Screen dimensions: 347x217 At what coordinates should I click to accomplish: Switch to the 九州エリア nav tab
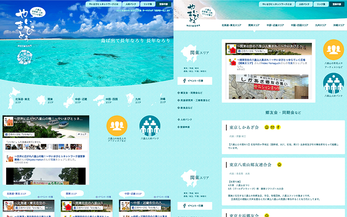coord(321,25)
